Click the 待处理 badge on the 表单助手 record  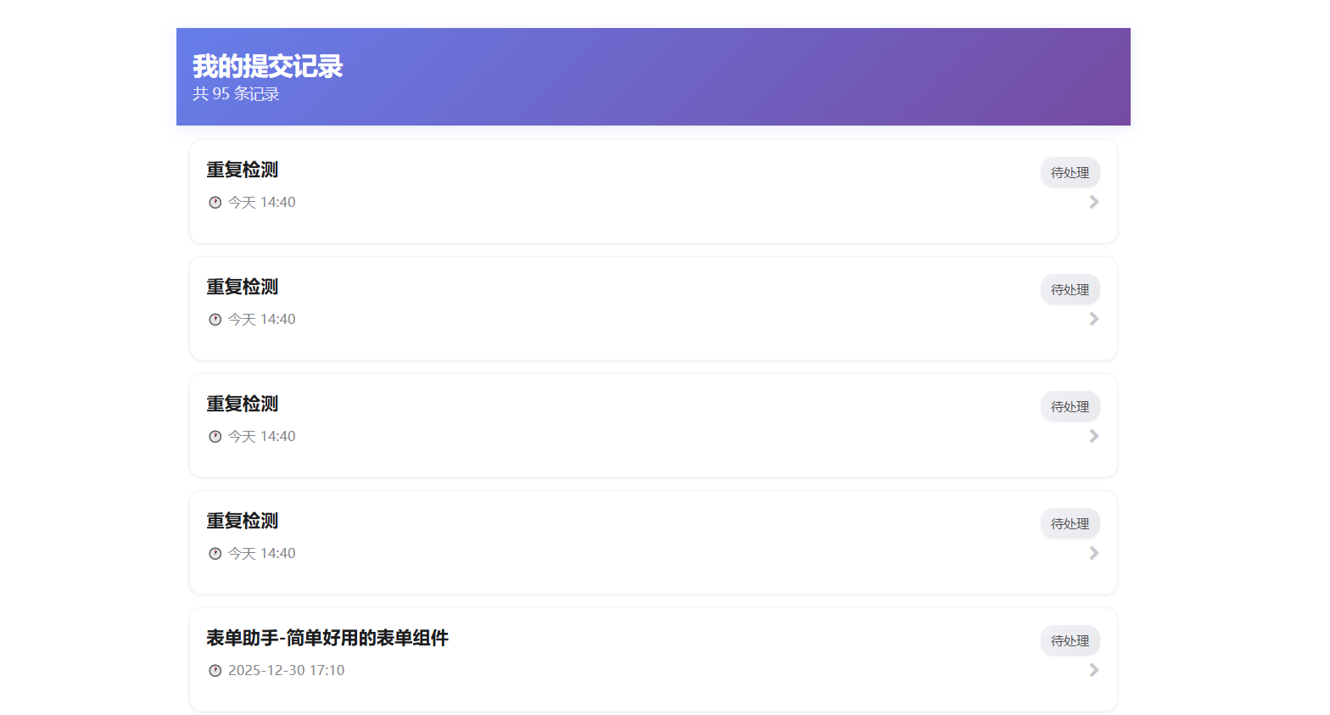[x=1070, y=641]
